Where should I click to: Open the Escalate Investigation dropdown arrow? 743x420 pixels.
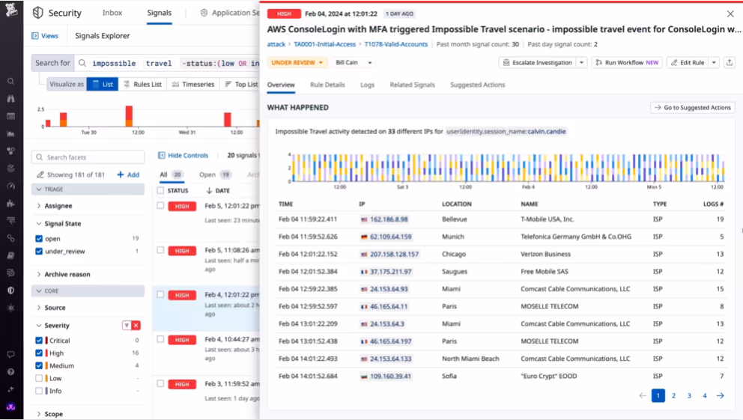pyautogui.click(x=582, y=62)
